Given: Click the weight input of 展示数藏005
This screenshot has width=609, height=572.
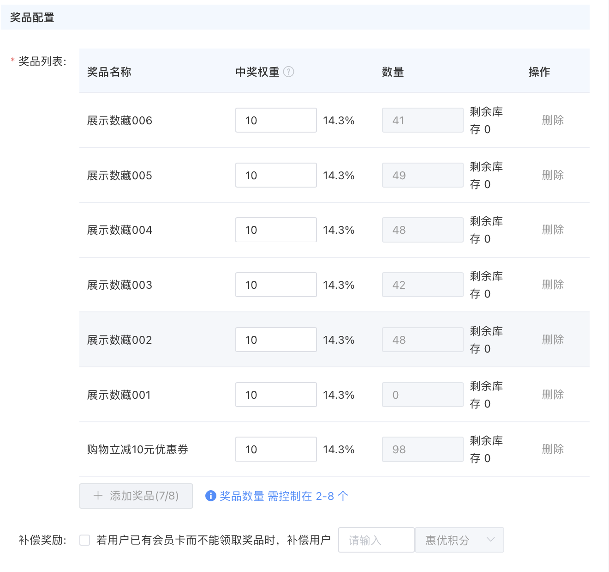Looking at the screenshot, I should tap(276, 175).
